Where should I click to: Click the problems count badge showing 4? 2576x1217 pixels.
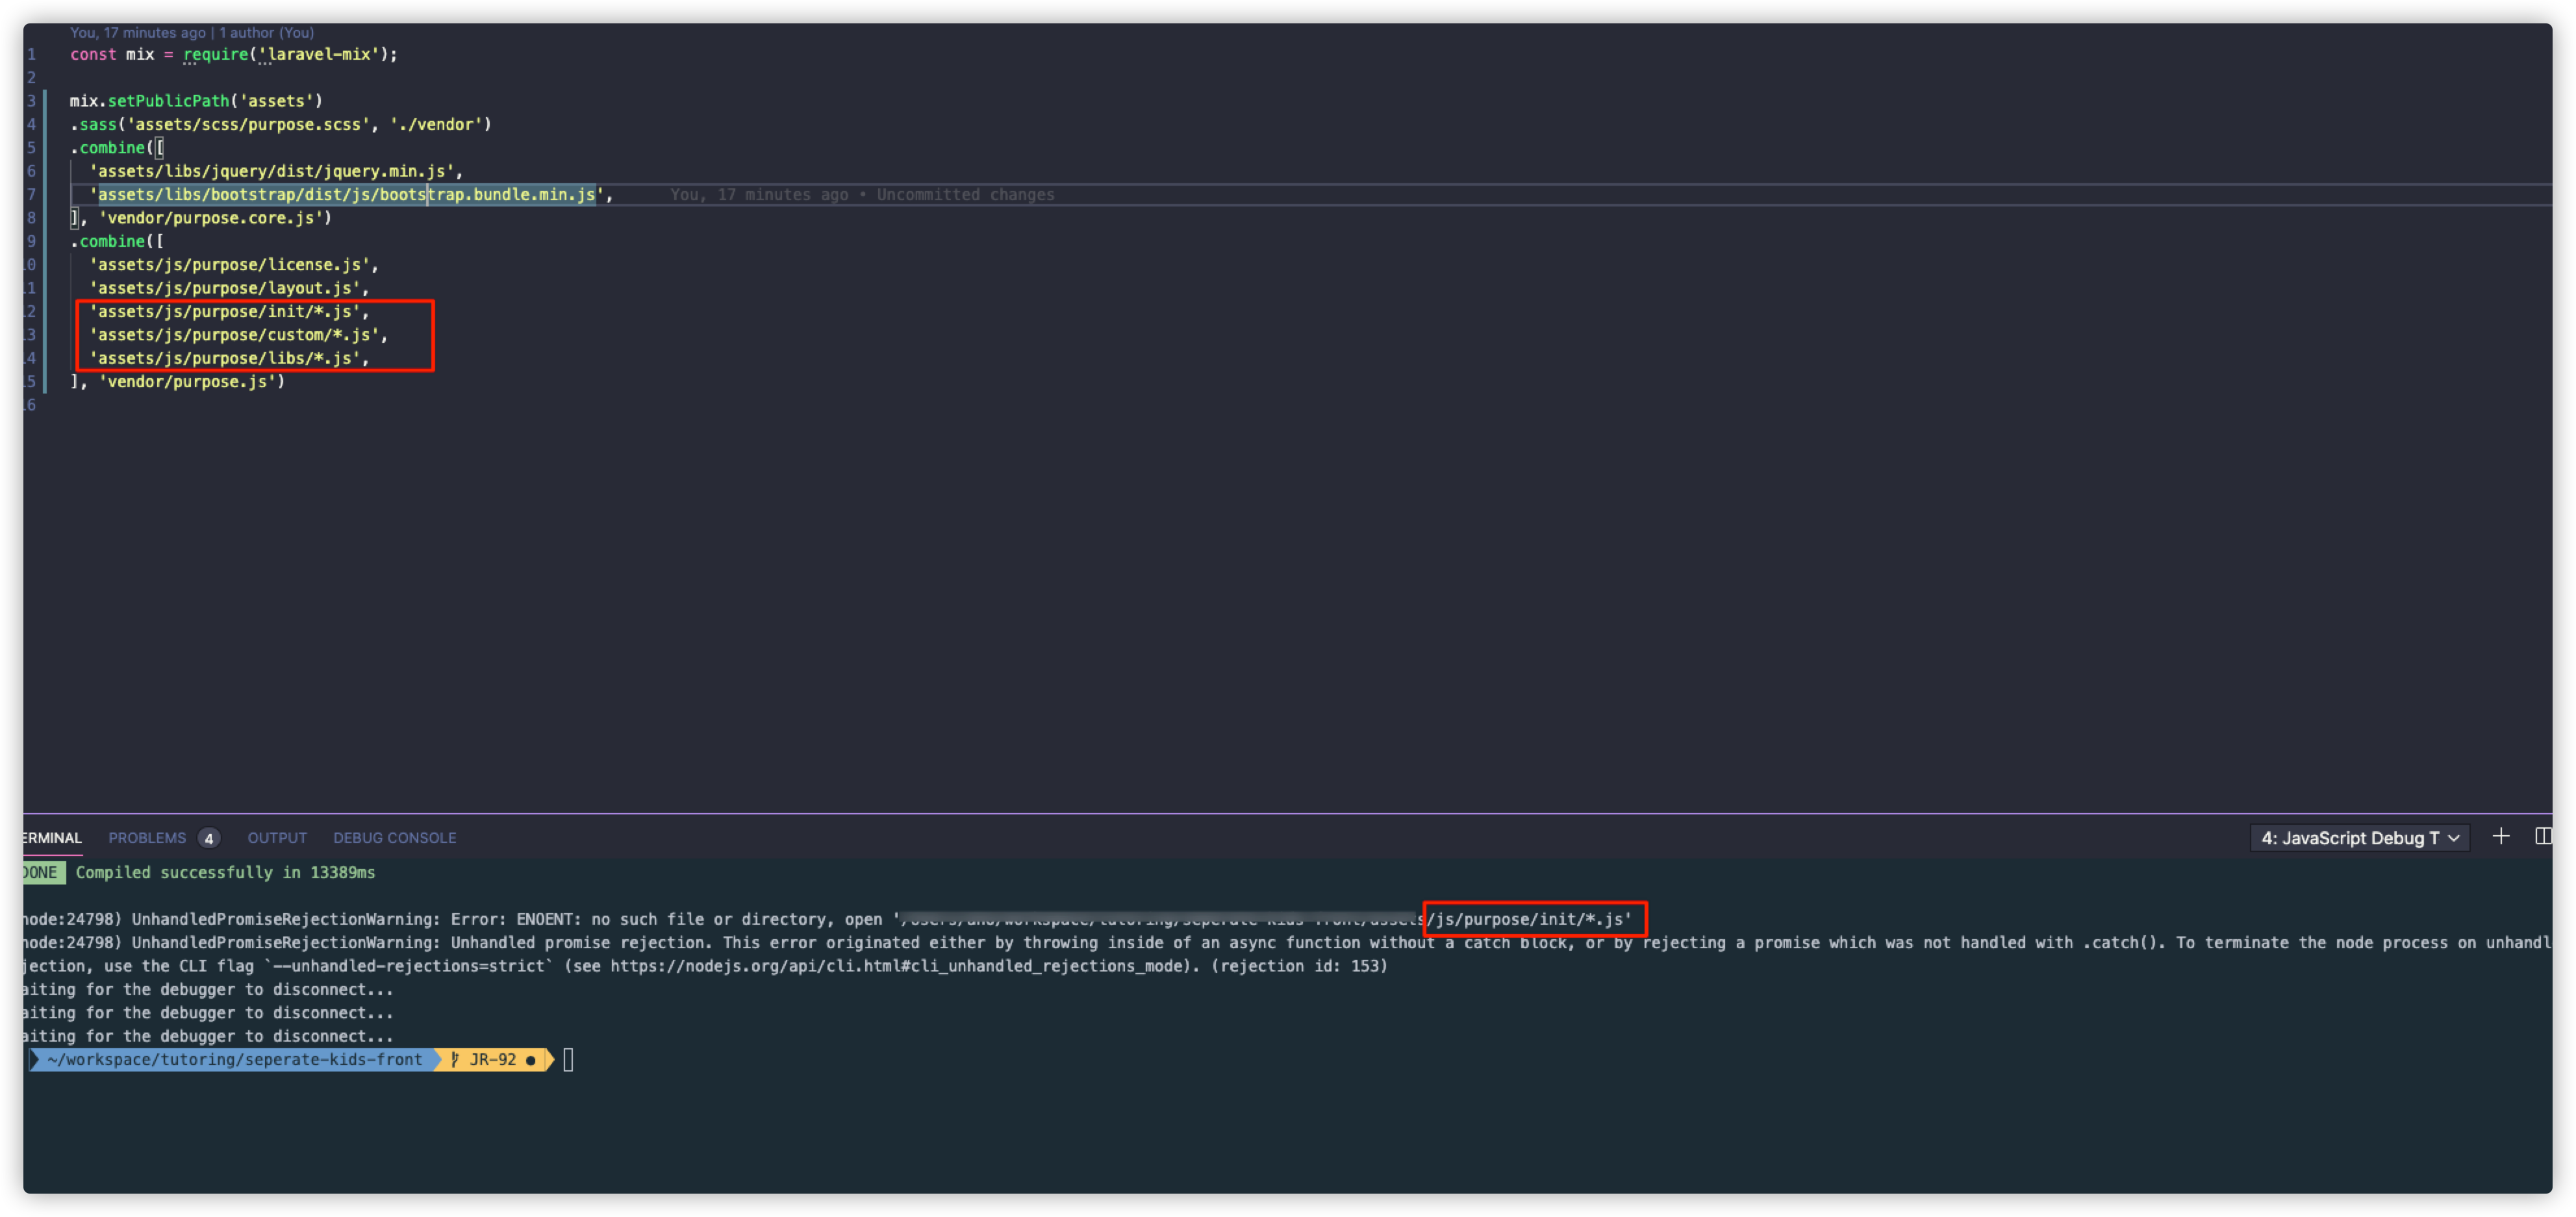(208, 838)
